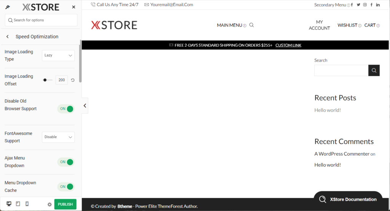Click the info icon next to Wishlist

pos(360,25)
